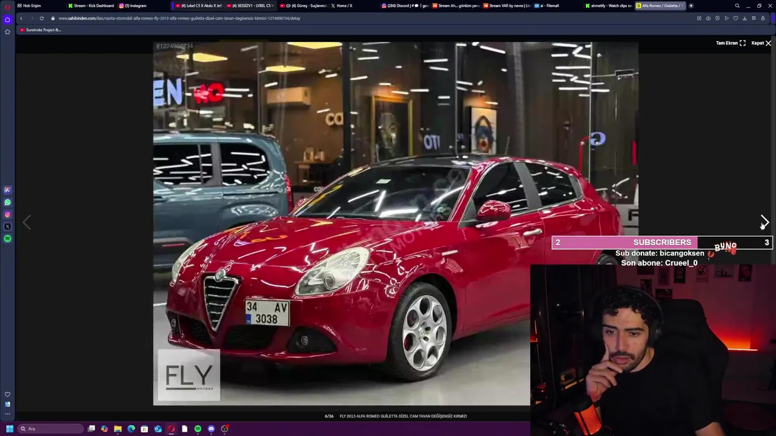The image size is (776, 436).
Task: Open Opera GX from taskbar
Action: tap(171, 429)
